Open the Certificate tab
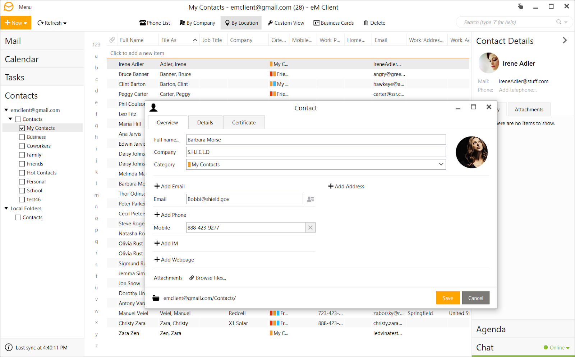 pos(244,122)
